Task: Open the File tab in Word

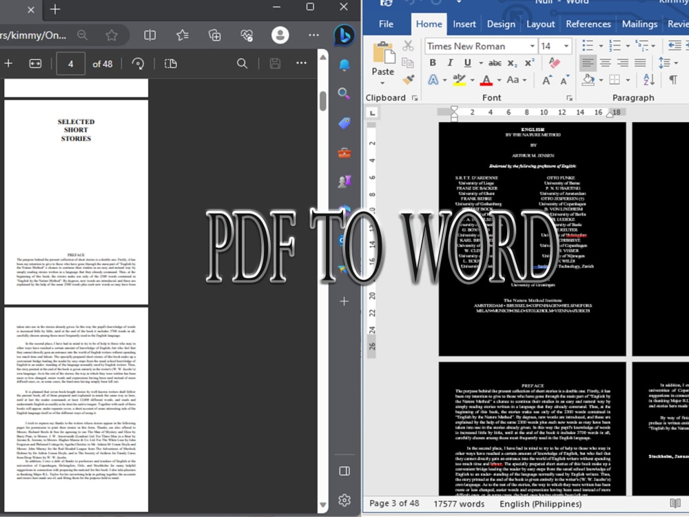Action: point(386,24)
